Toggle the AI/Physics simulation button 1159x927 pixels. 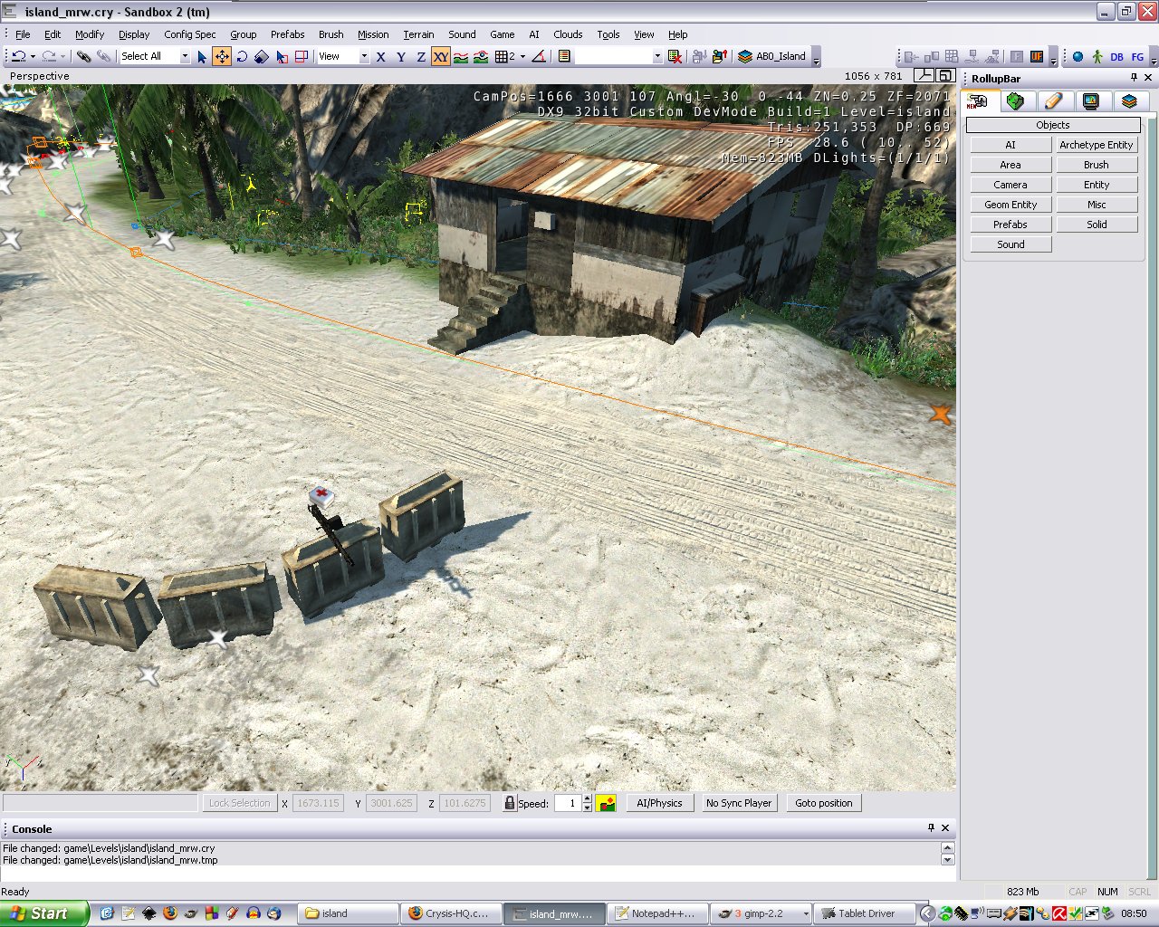(659, 803)
